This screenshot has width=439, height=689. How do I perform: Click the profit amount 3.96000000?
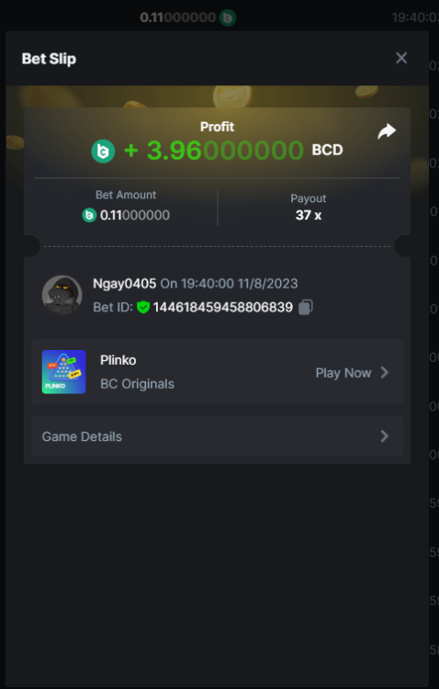(225, 151)
